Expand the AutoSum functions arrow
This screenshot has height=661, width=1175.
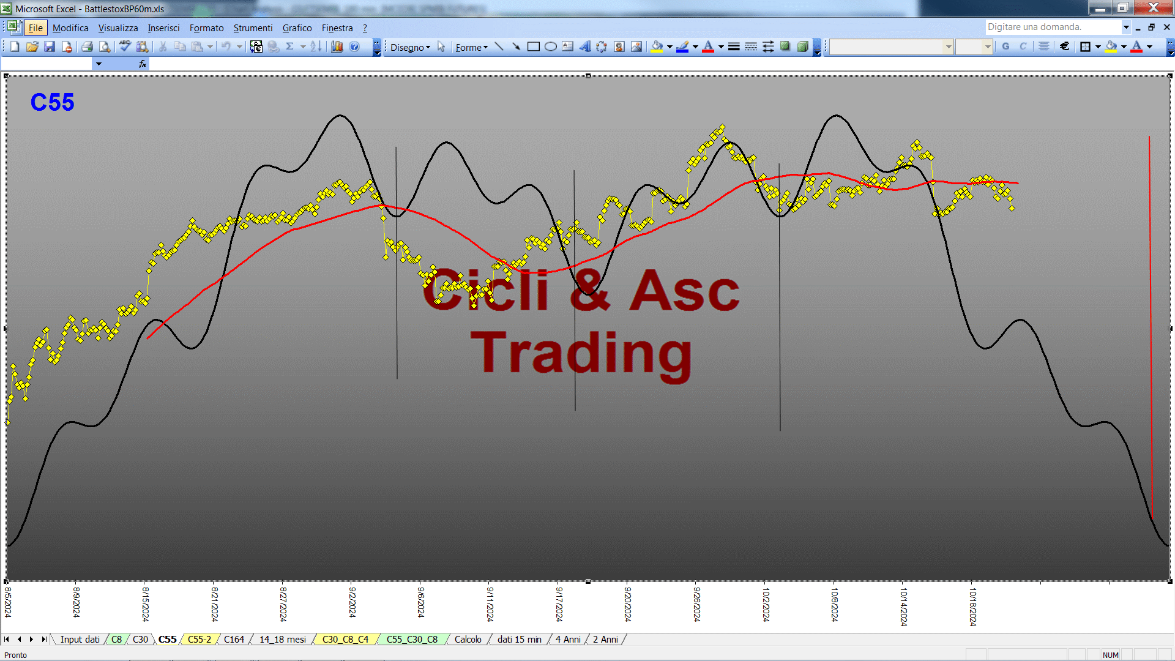(303, 47)
